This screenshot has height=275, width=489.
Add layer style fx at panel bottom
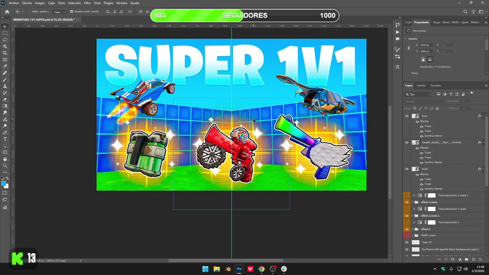click(x=446, y=259)
